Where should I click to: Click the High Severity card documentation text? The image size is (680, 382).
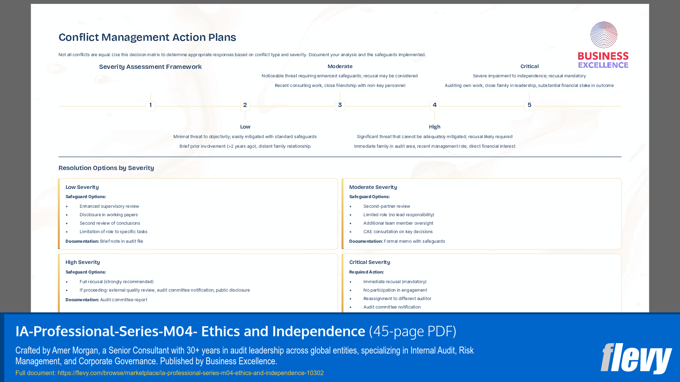pyautogui.click(x=106, y=300)
